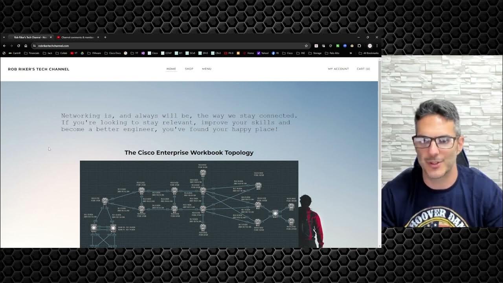The image size is (503, 283).
Task: Click the browser forward arrow
Action: pos(11,46)
